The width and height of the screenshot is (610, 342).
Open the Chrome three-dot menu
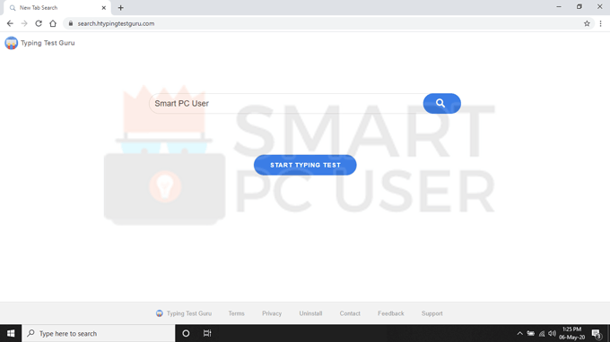click(601, 23)
